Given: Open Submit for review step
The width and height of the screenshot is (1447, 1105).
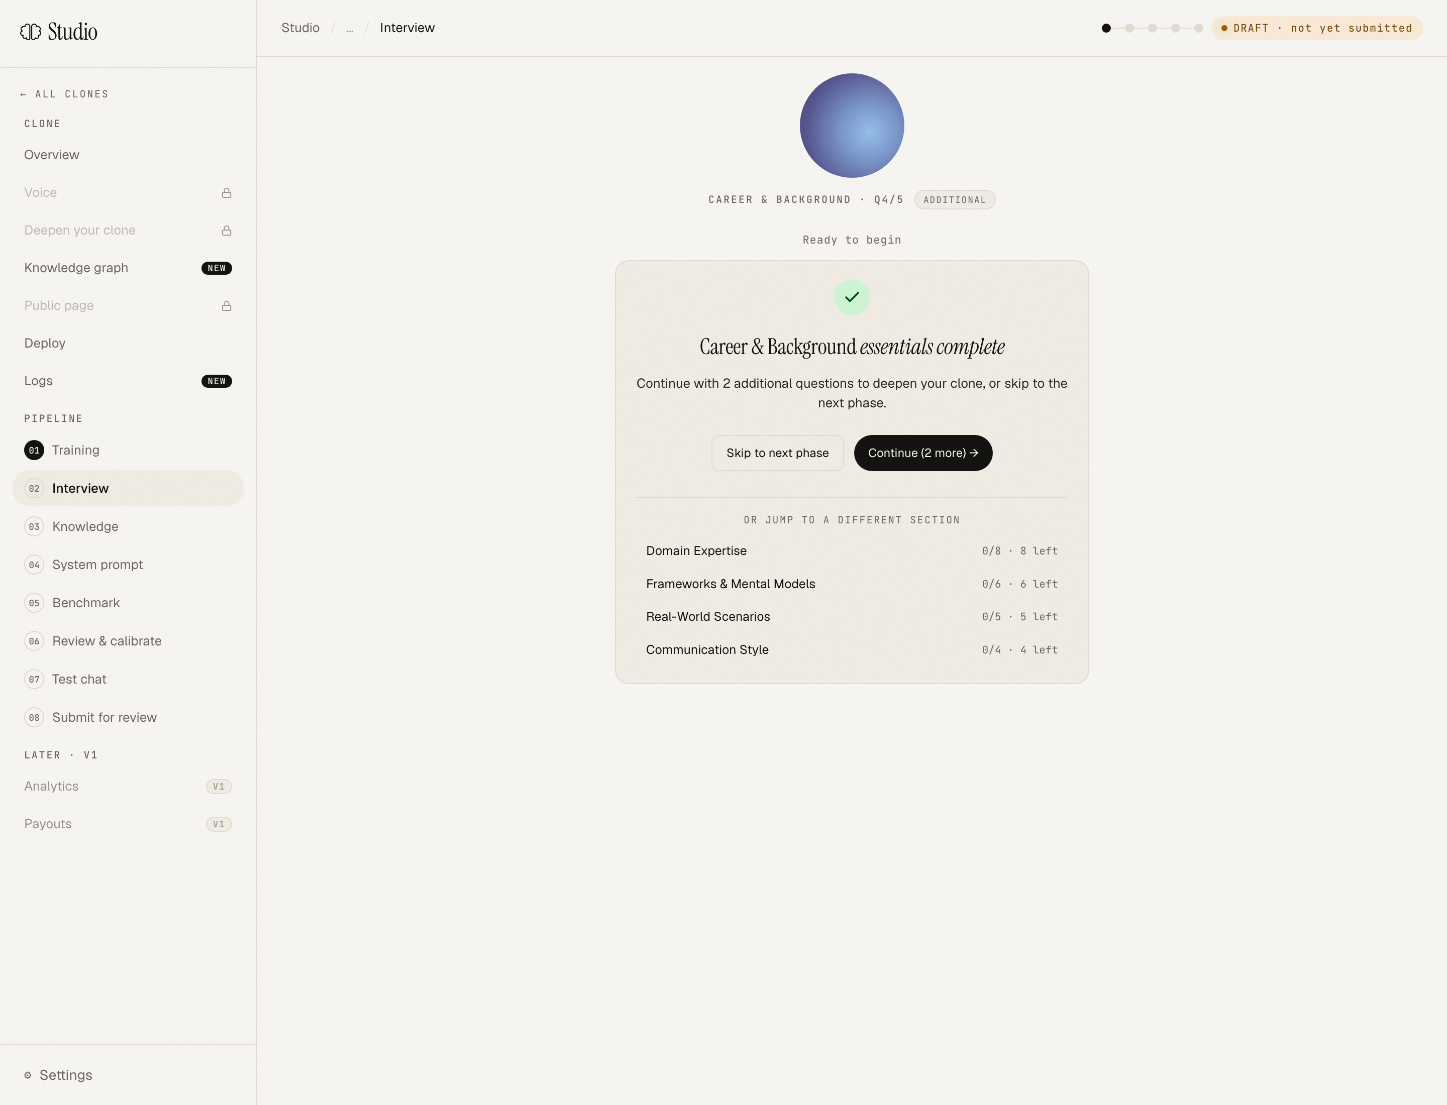Looking at the screenshot, I should pyautogui.click(x=128, y=718).
